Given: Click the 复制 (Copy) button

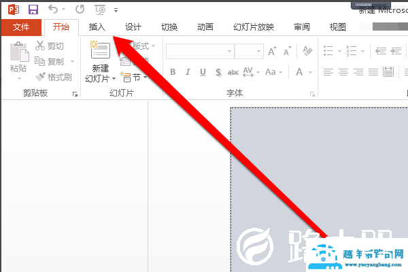Looking at the screenshot, I should (50, 61).
